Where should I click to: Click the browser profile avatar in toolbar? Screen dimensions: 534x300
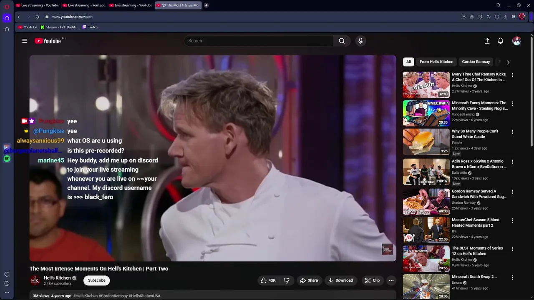(522, 17)
